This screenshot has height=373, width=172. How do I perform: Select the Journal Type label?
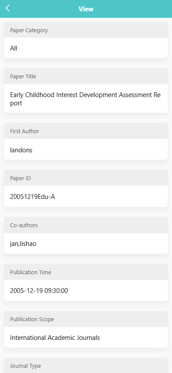[25, 366]
